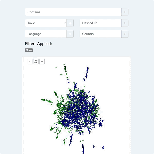
Task: Click the Filters Applied heading
Action: 38,44
